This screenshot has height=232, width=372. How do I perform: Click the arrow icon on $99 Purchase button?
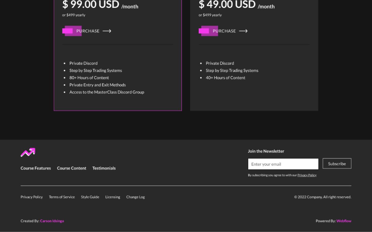pyautogui.click(x=107, y=31)
